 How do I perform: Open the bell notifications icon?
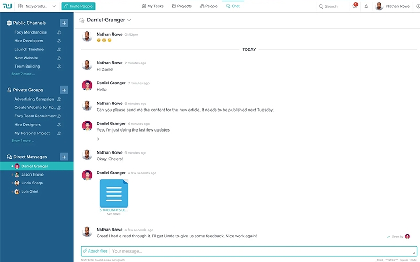click(366, 6)
